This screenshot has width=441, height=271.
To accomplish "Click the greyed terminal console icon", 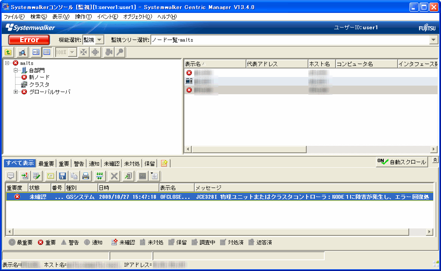I will pos(143,176).
